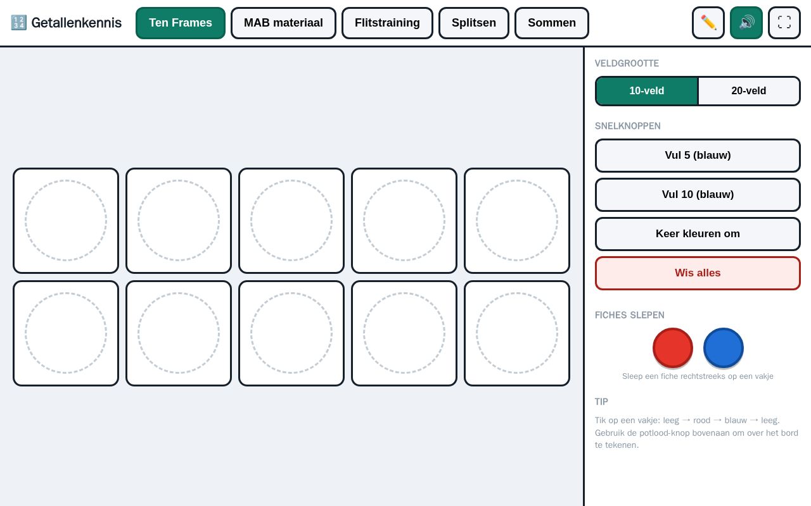Viewport: 811px width, 506px height.
Task: Switch to MAB materiaal tab
Action: 283,23
